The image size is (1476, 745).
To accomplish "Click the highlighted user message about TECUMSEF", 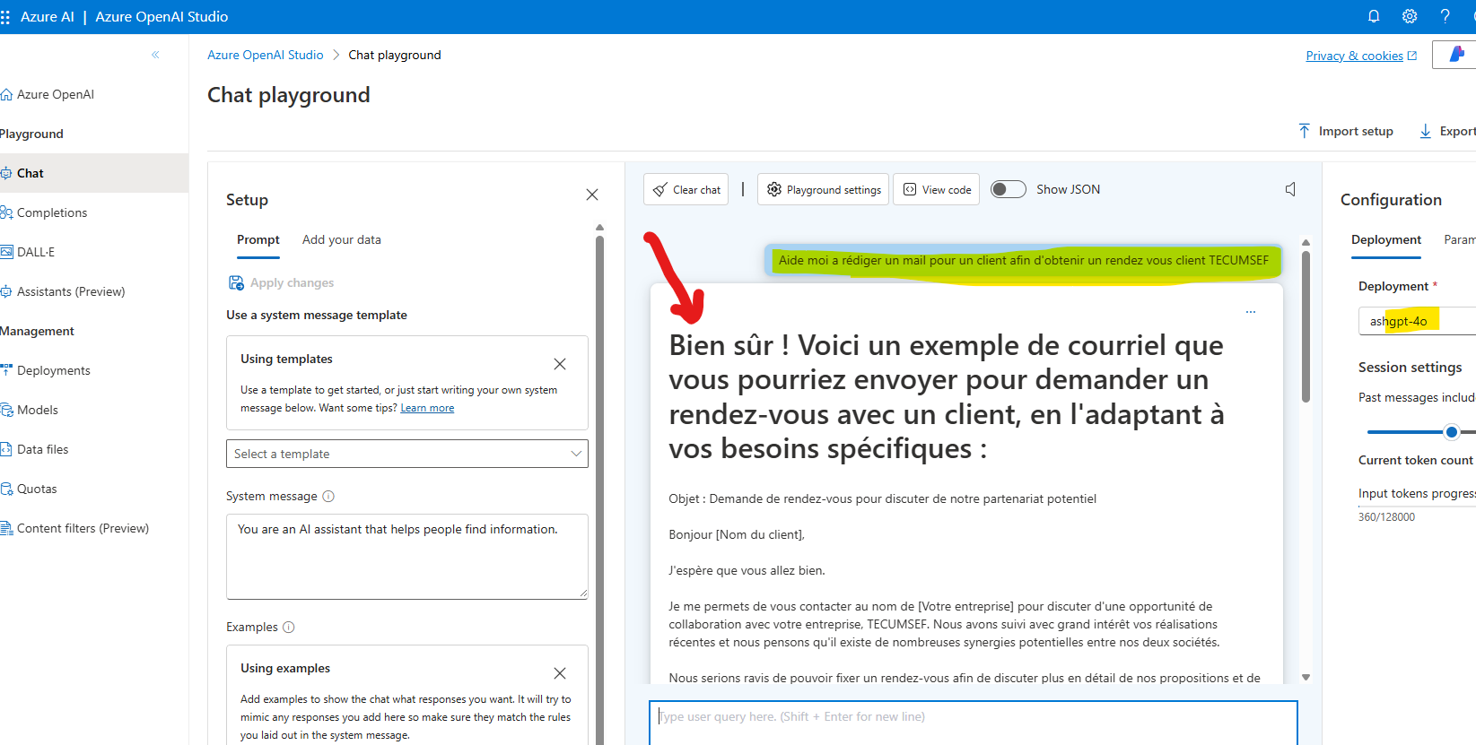I will click(1024, 260).
